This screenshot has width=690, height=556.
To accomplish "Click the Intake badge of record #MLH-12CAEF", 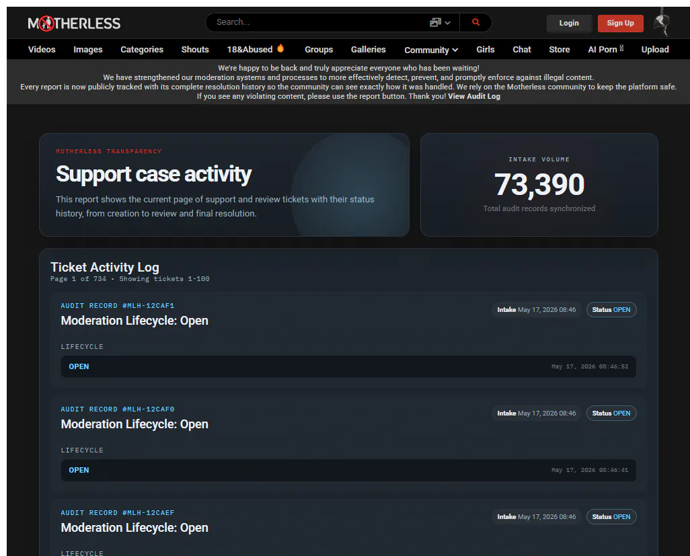I will point(537,517).
